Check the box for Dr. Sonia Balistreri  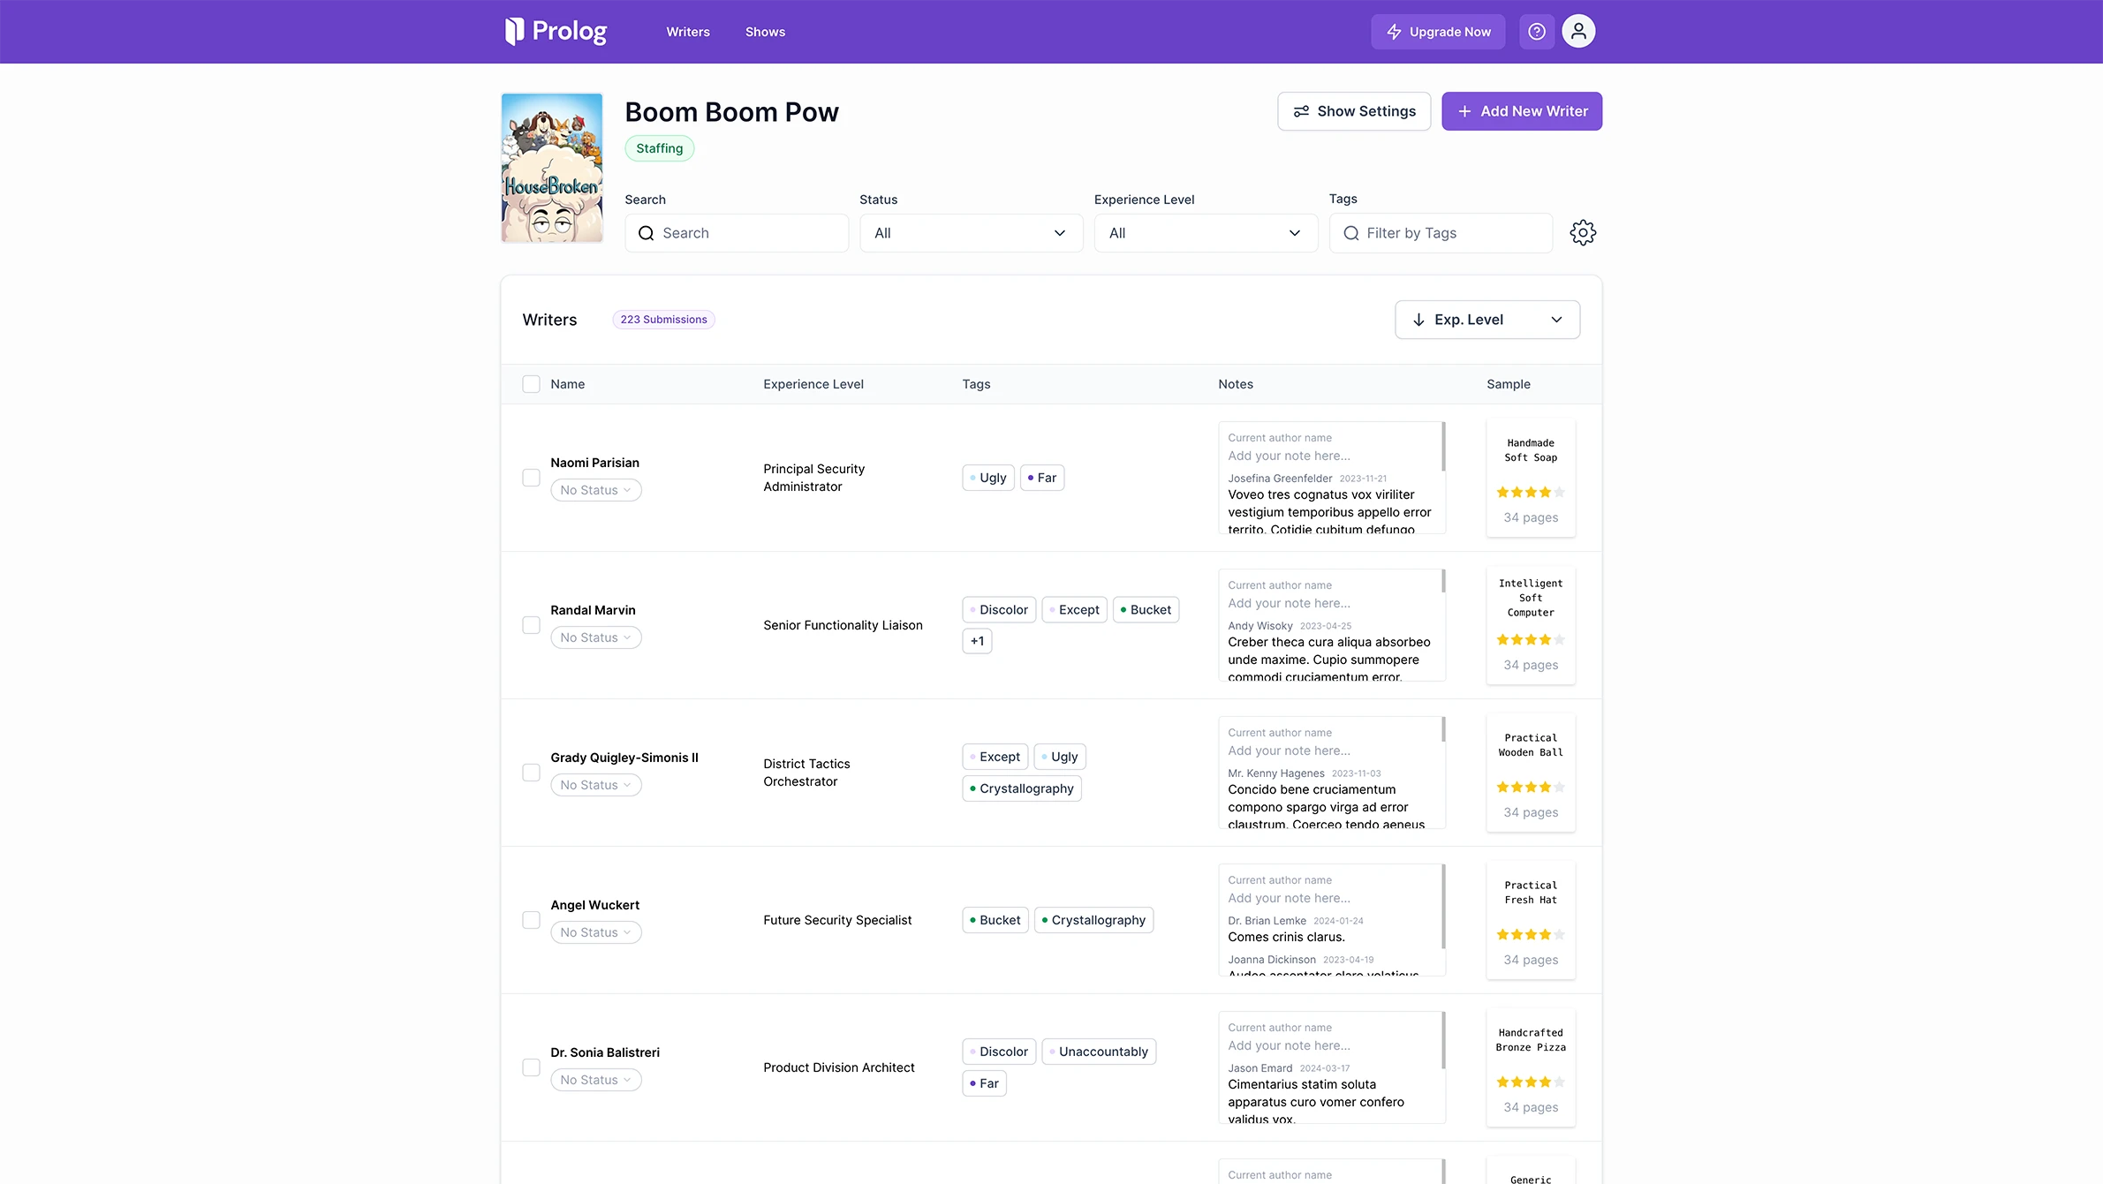point(531,1067)
